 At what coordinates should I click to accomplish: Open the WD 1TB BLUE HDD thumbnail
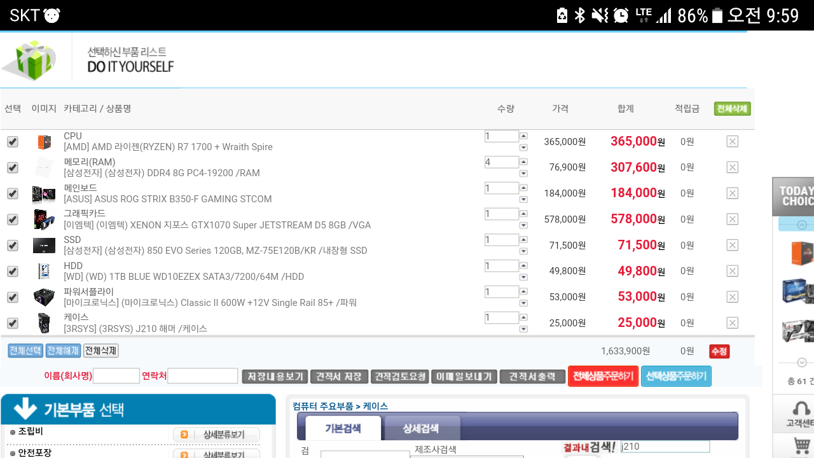pos(44,272)
